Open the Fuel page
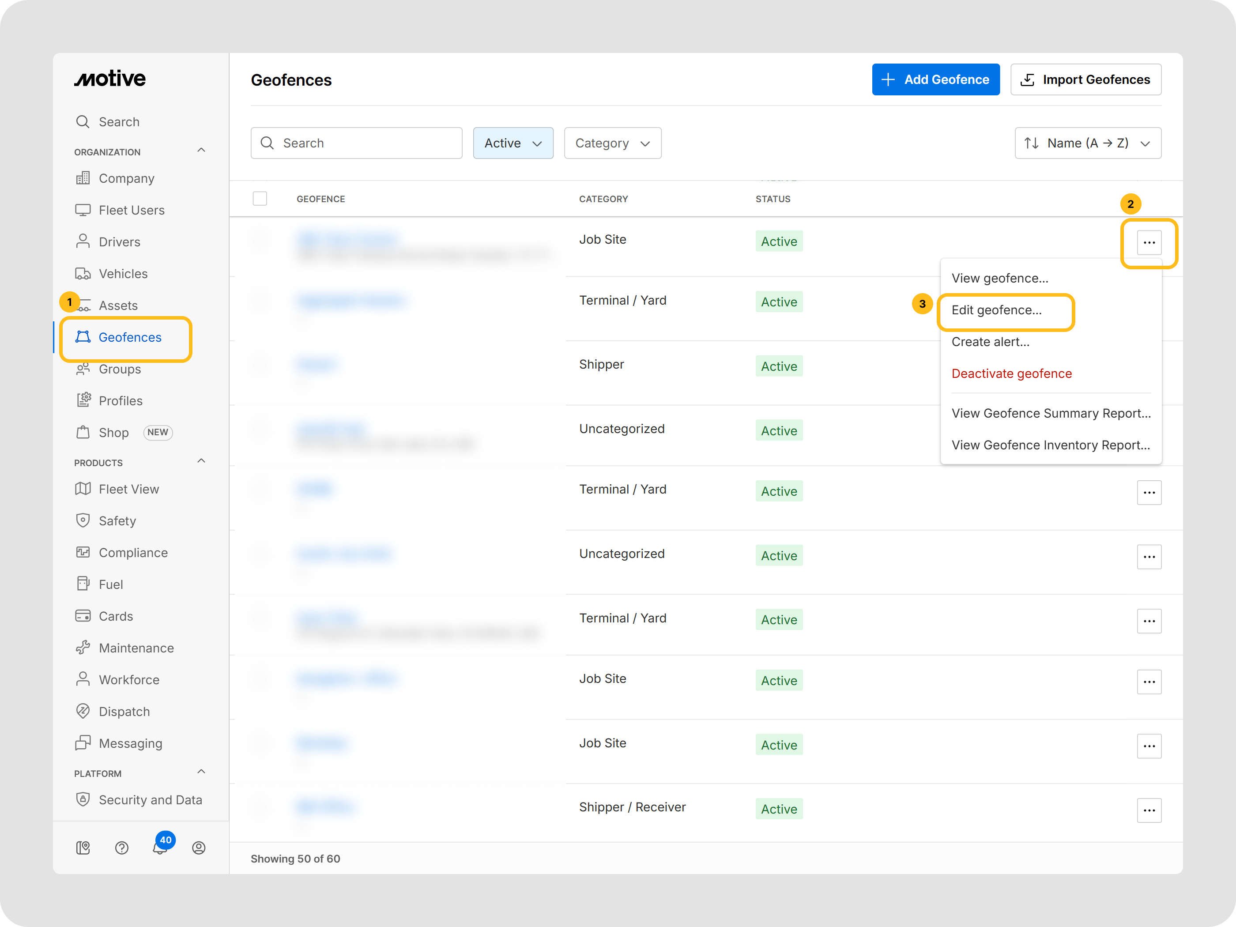Screen dimensions: 1236x927 [111, 584]
